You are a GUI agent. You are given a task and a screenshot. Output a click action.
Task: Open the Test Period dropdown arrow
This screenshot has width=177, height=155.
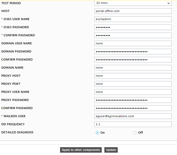[x=168, y=3]
